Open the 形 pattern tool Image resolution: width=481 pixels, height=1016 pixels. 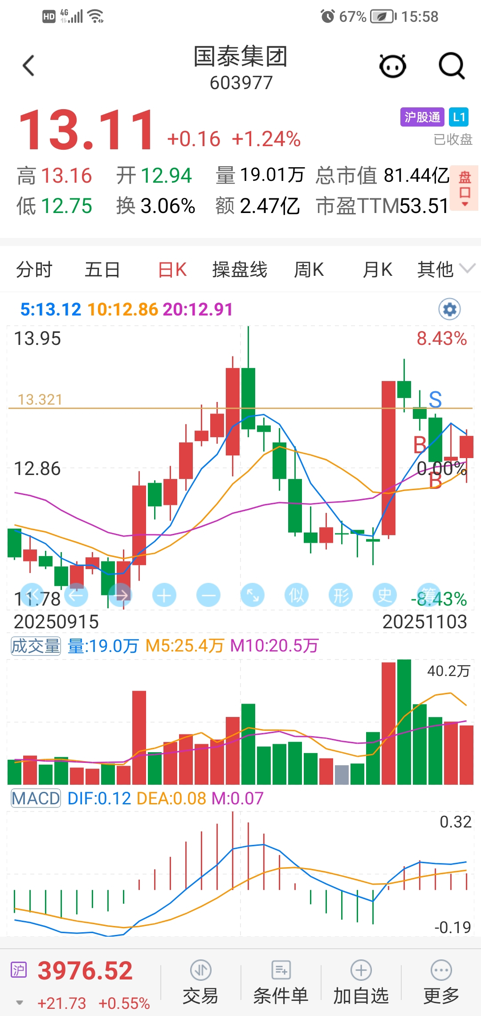coord(341,595)
